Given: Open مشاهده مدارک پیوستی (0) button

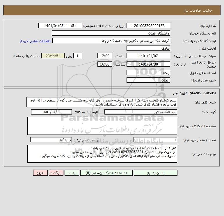Looking at the screenshot, I should point(106,173).
